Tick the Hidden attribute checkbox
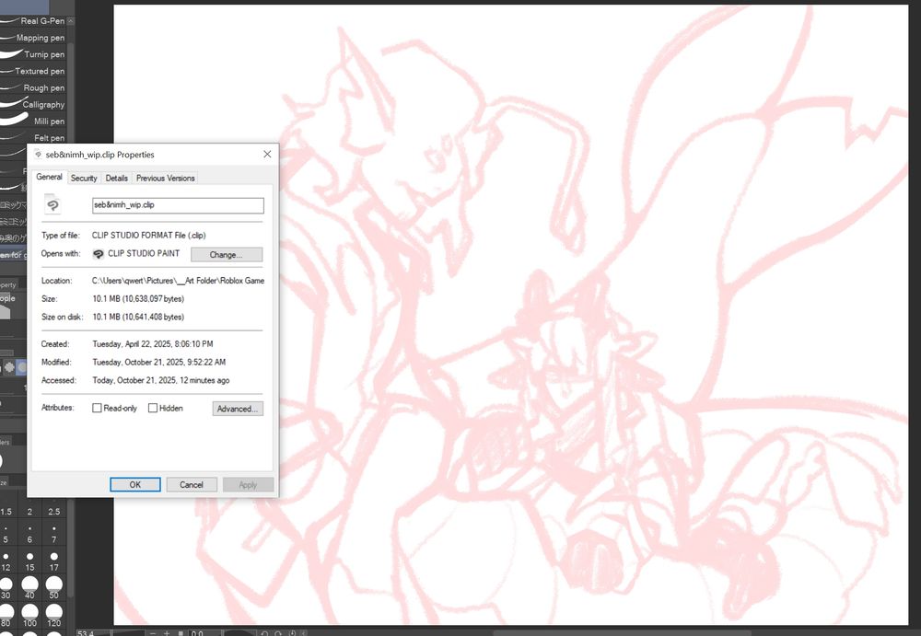 click(x=153, y=408)
